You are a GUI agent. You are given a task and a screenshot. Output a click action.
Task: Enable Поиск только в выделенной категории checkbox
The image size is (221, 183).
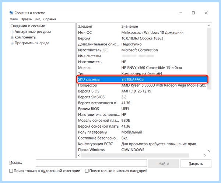11,171
